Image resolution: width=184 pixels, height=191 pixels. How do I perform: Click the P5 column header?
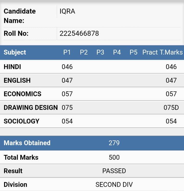coord(133,52)
